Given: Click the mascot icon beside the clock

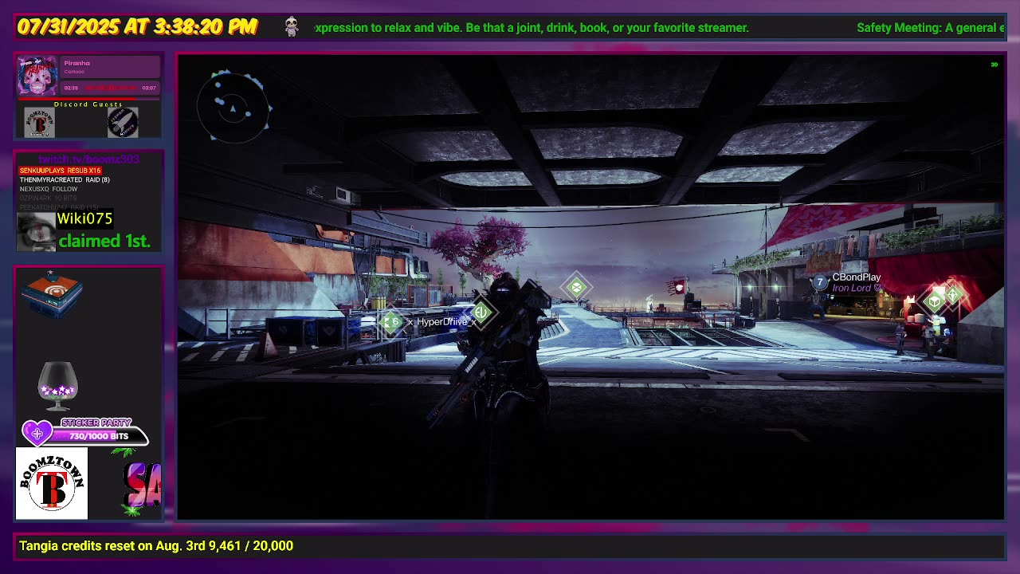Looking at the screenshot, I should click(292, 26).
